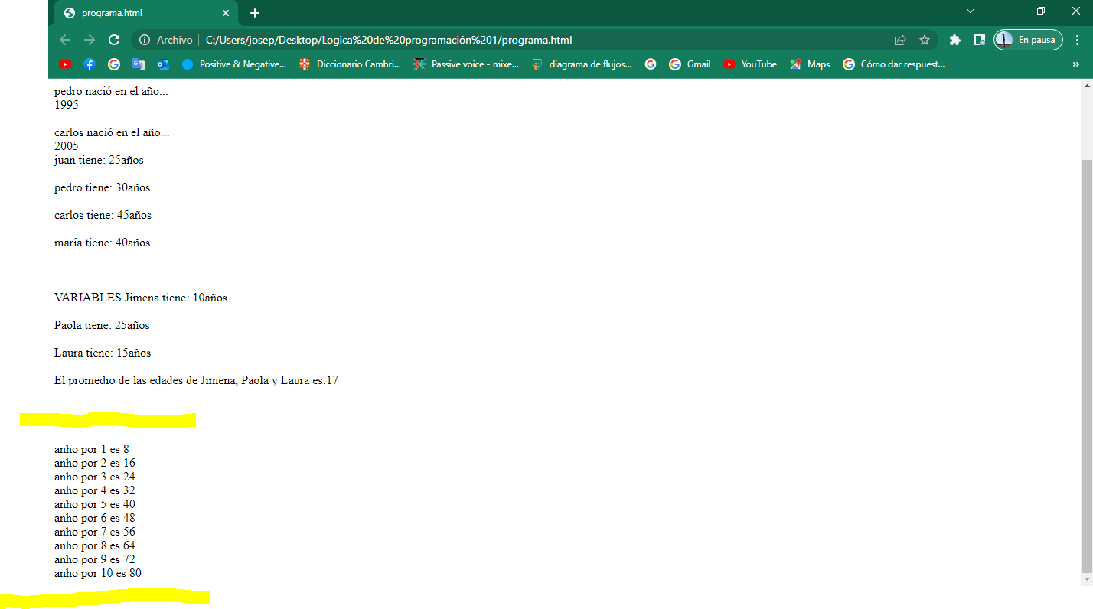
Task: Open the Positive & Negative... bookmark
Action: pyautogui.click(x=233, y=64)
